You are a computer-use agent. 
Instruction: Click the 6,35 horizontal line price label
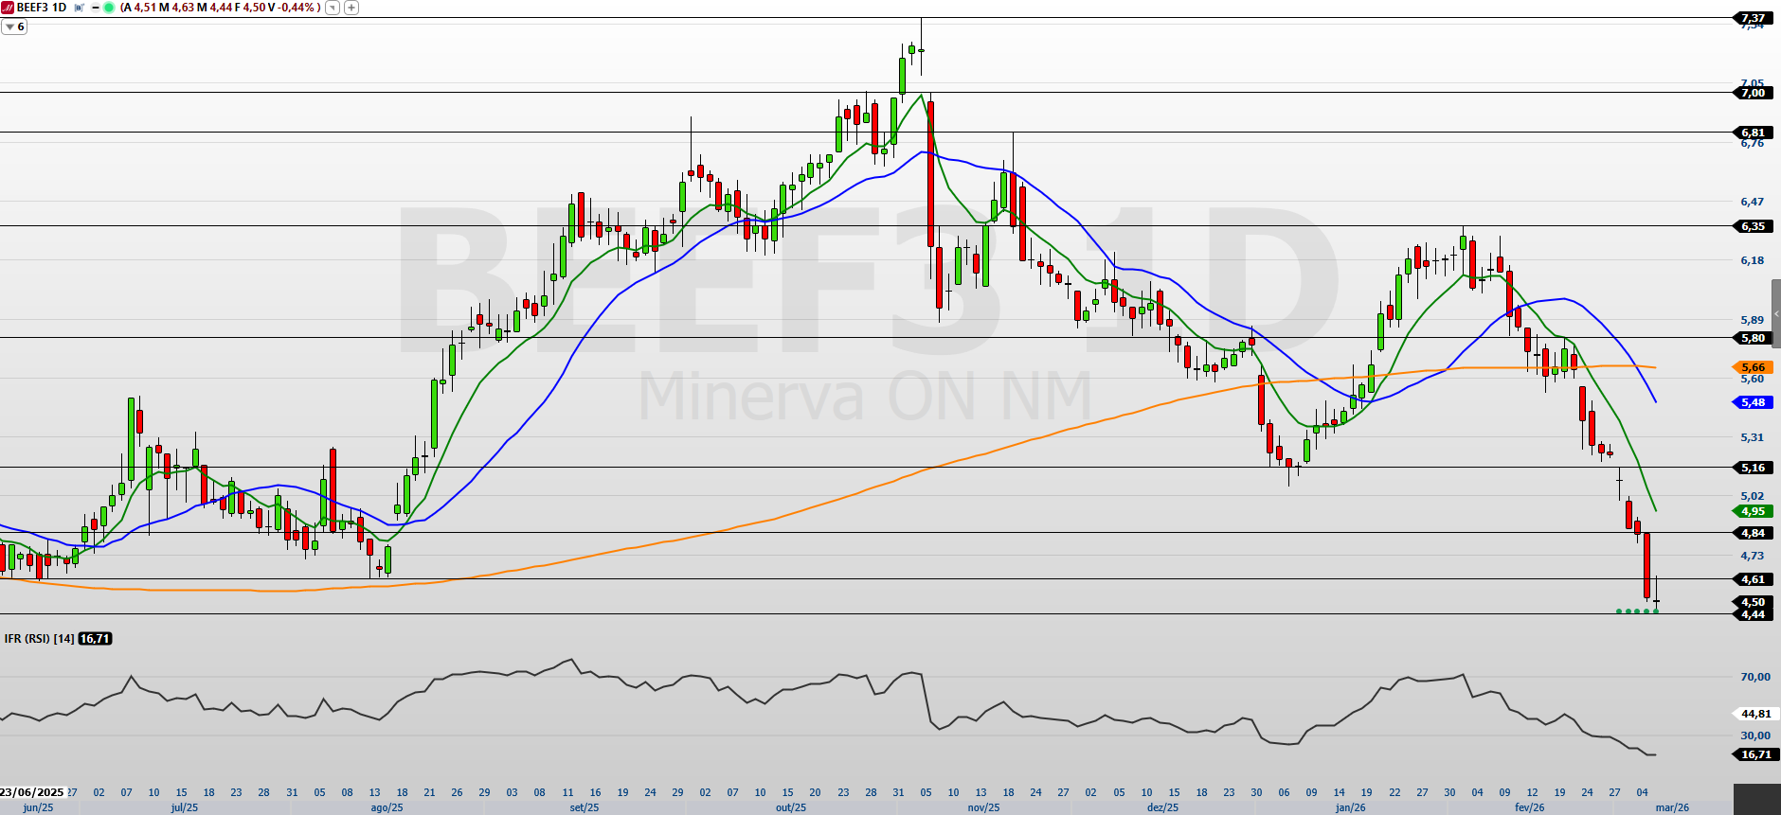point(1753,226)
